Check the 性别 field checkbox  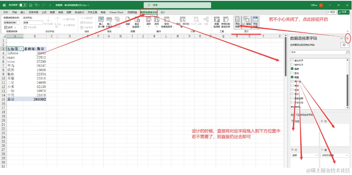292,90
